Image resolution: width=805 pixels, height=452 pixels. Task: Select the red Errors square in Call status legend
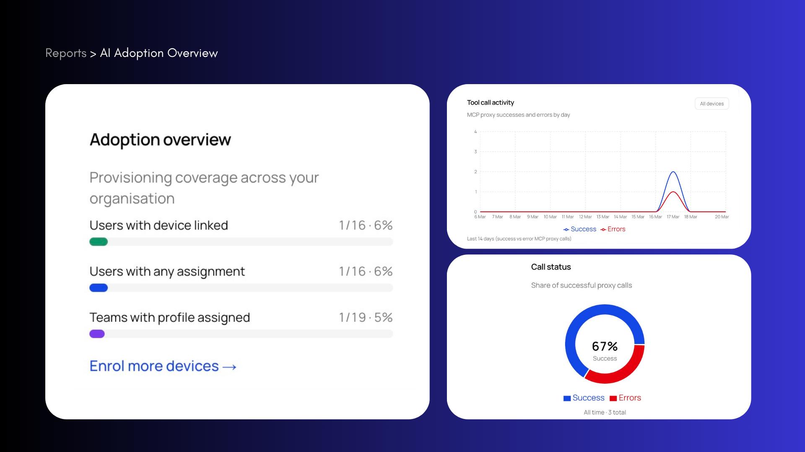[613, 398]
